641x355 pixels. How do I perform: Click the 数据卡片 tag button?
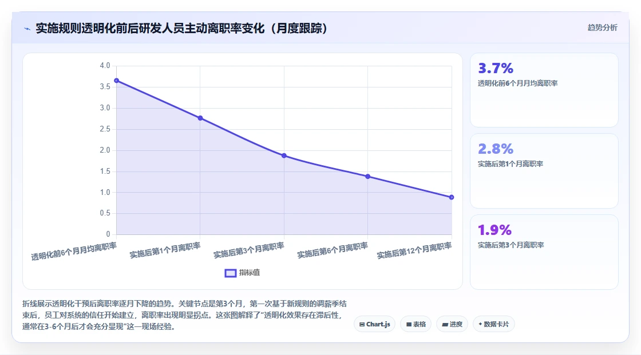(493, 324)
